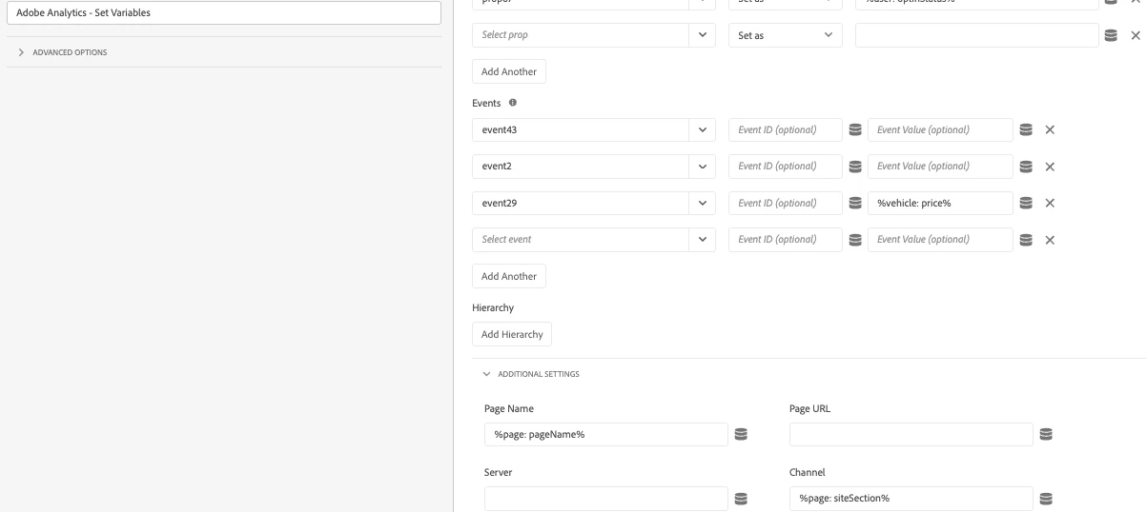Collapse the Additional Settings section
1146x512 pixels.
pyautogui.click(x=532, y=374)
